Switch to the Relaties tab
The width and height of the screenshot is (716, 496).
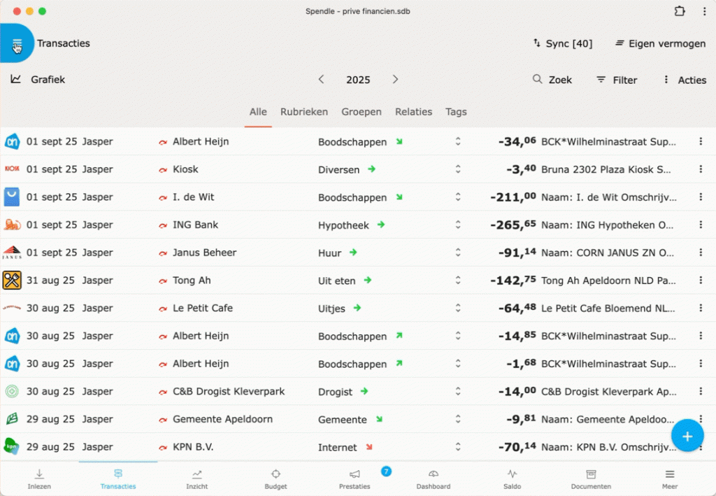point(413,112)
